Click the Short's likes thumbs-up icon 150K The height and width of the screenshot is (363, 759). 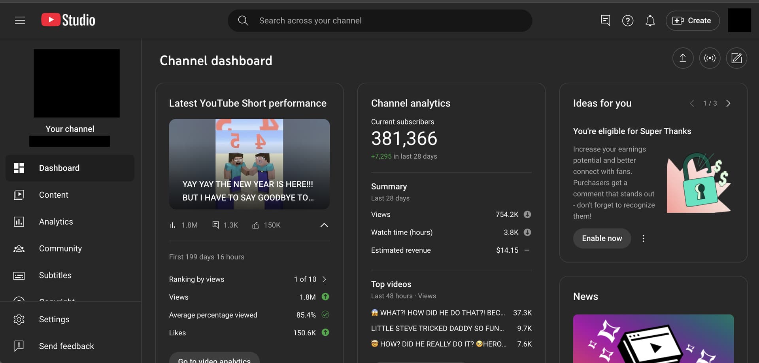coord(256,225)
